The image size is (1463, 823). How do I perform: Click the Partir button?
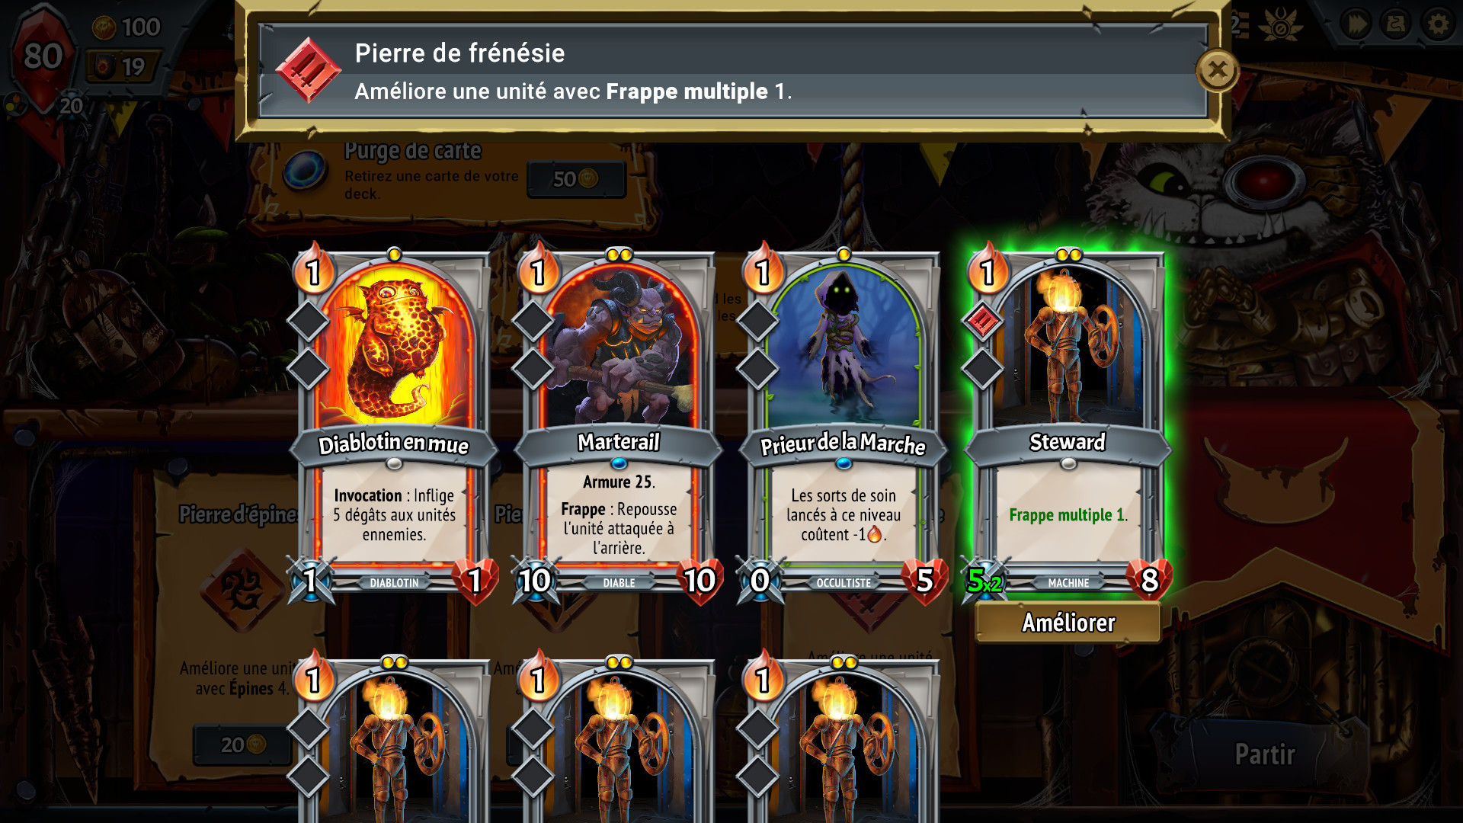1264,754
